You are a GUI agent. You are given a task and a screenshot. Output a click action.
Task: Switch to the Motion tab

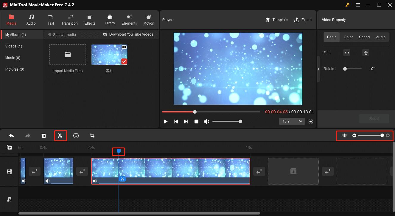click(x=149, y=20)
